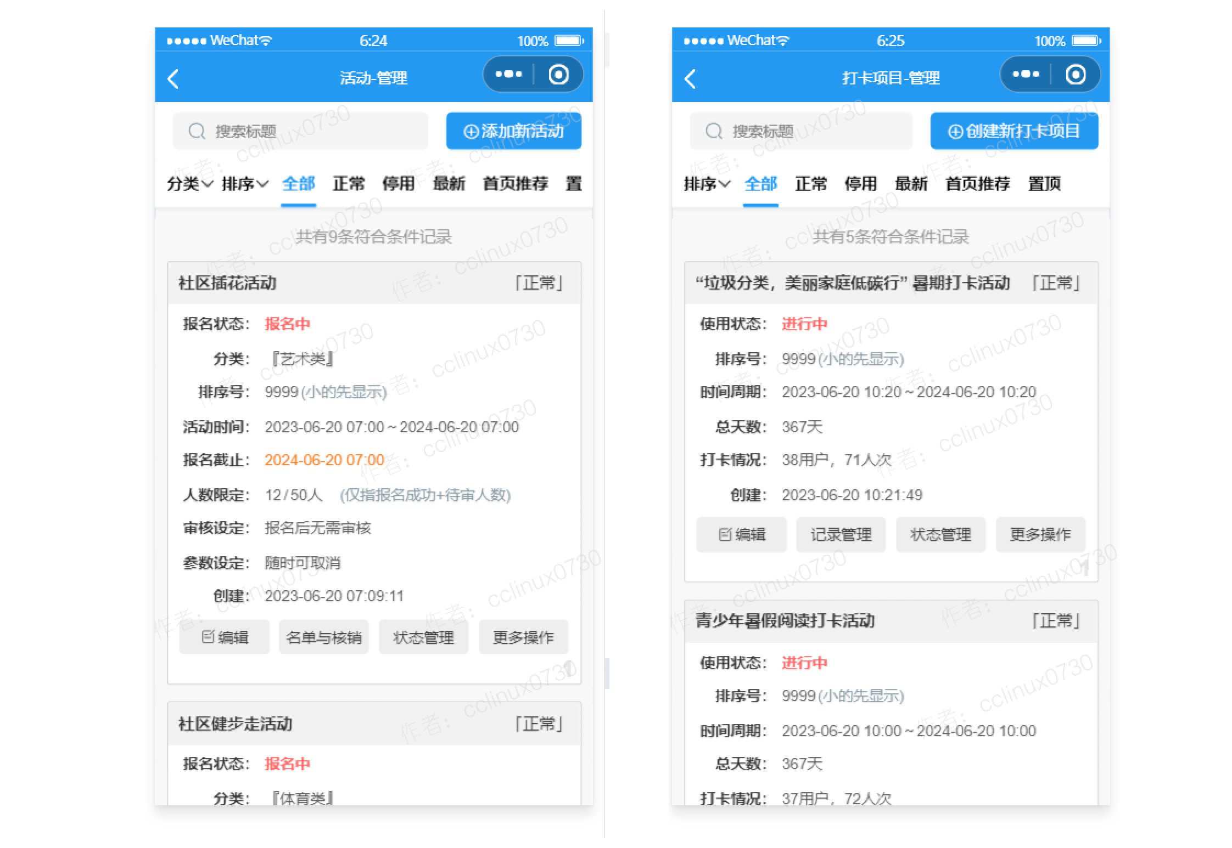Open 记录管理 for 垃圾分类 打卡活动

841,534
